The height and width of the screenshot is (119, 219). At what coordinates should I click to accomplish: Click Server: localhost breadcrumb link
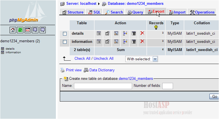pyautogui.click(x=81, y=4)
